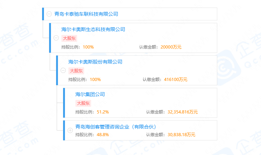This screenshot has height=155, width=261.
Task: Collapse the 青岛卡泰驰车联科技有限公司 root node
Action: click(x=49, y=14)
